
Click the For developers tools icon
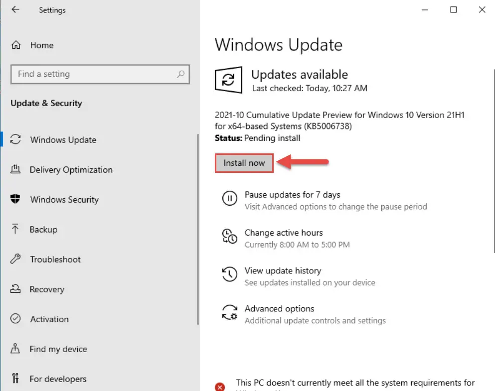click(x=15, y=378)
